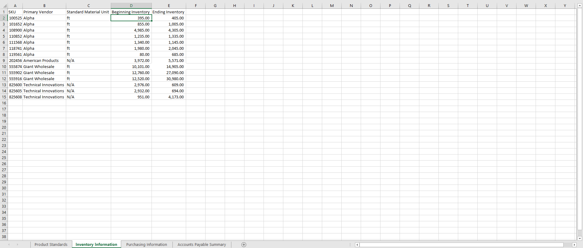Click the vertical scrollbar thumb
The height and width of the screenshot is (248, 583).
pyautogui.click(x=580, y=119)
